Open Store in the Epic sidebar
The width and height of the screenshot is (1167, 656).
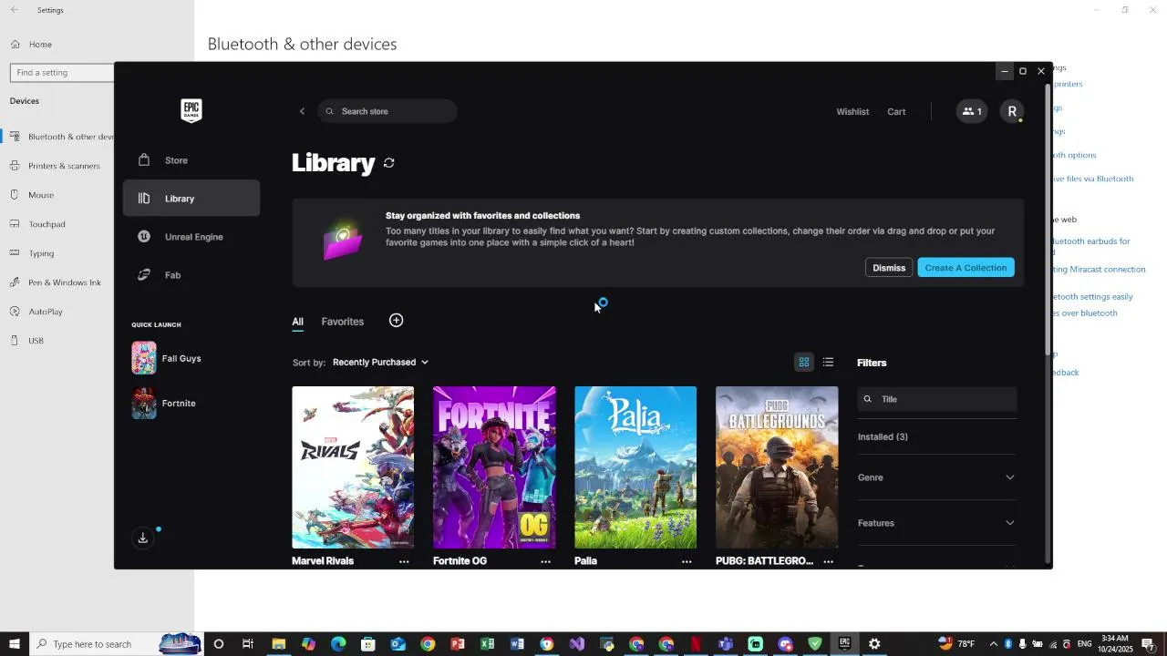coord(191,160)
